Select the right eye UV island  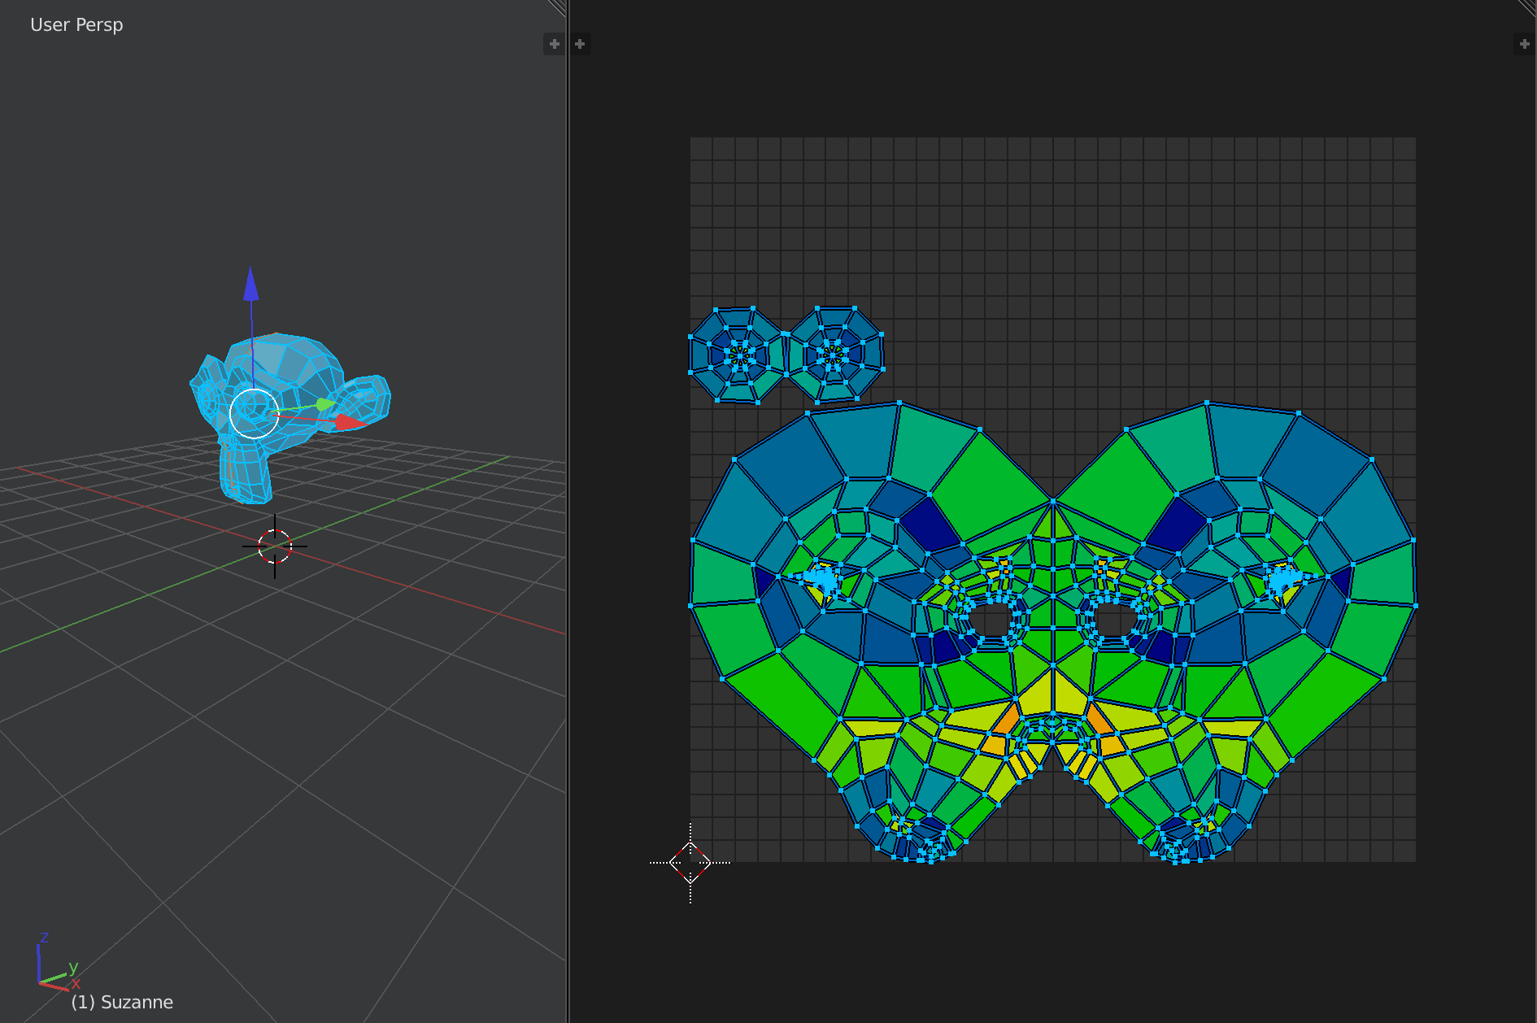click(834, 354)
